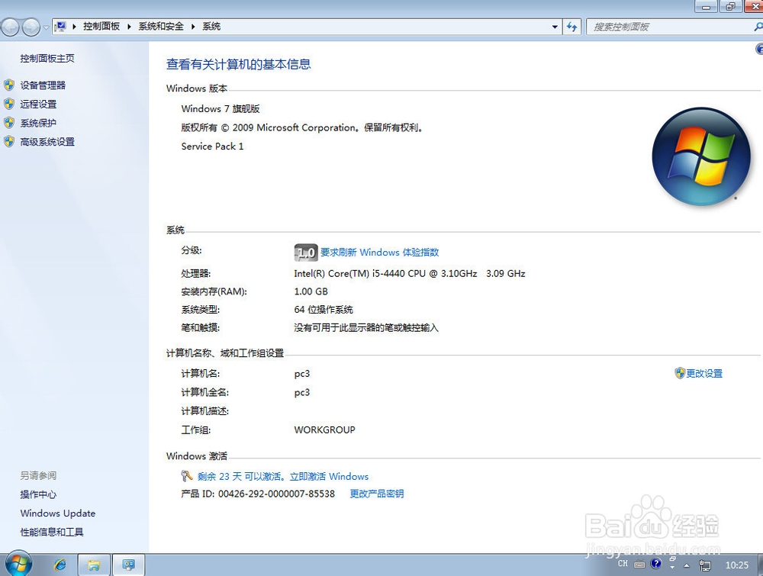Viewport: 763px width, 576px height.
Task: Open Windows Explorer from taskbar
Action: (94, 565)
